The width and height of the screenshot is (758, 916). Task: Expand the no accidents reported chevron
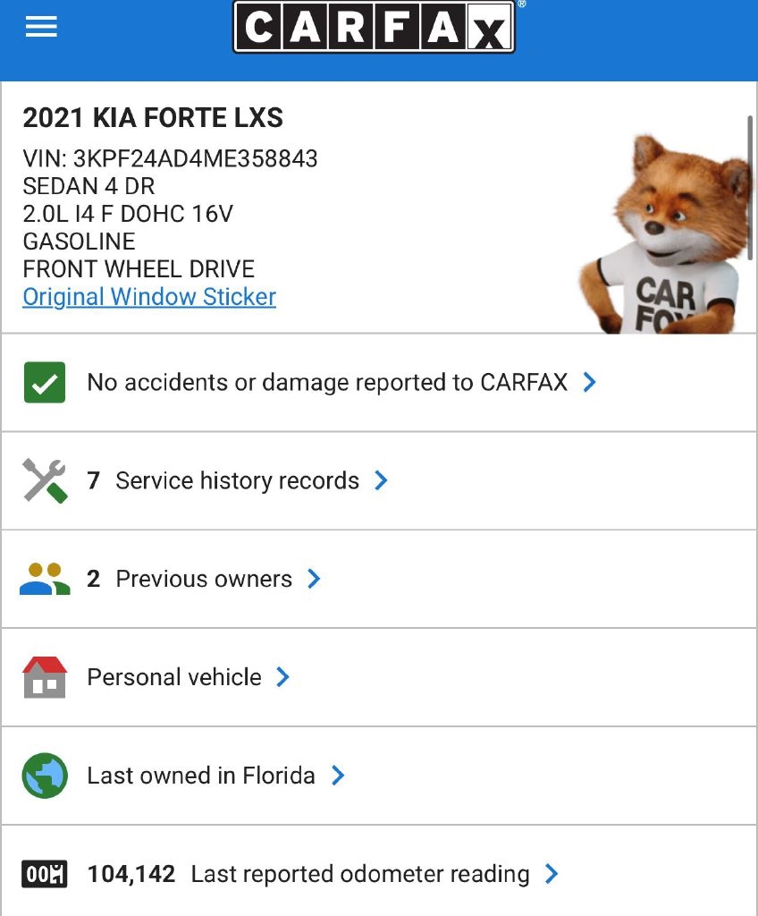(589, 383)
